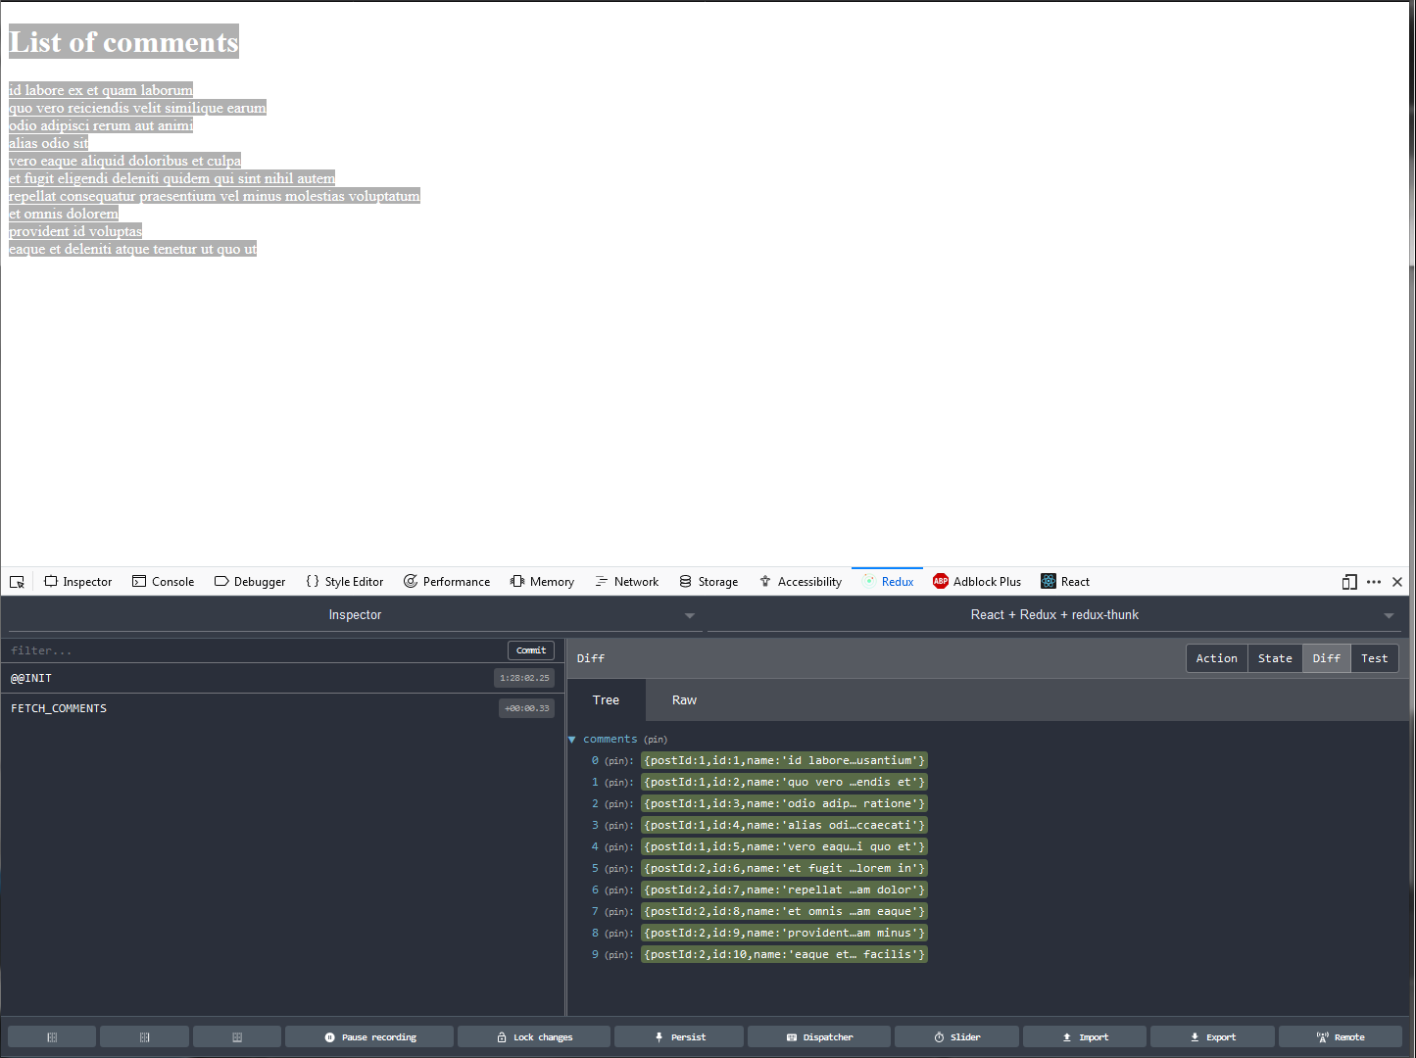
Task: Open the Memory tab
Action: coord(542,582)
